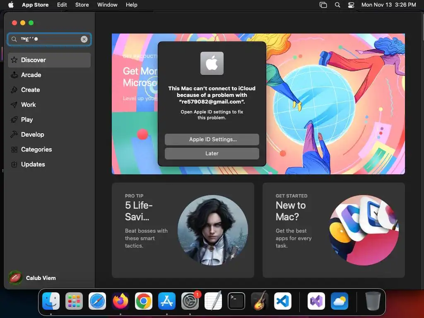The width and height of the screenshot is (424, 318).
Task: Click the Updates download icon
Action: tap(14, 164)
